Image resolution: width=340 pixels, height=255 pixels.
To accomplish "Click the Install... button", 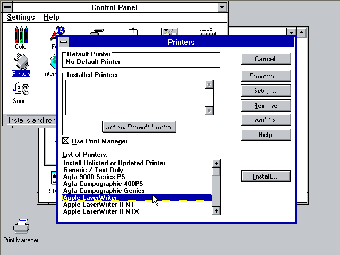I will coord(266,176).
